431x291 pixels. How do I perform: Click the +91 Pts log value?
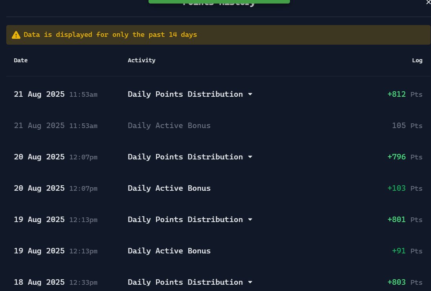[x=398, y=251]
